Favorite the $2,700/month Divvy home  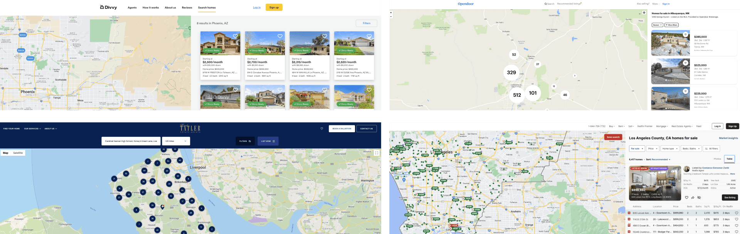click(x=280, y=36)
